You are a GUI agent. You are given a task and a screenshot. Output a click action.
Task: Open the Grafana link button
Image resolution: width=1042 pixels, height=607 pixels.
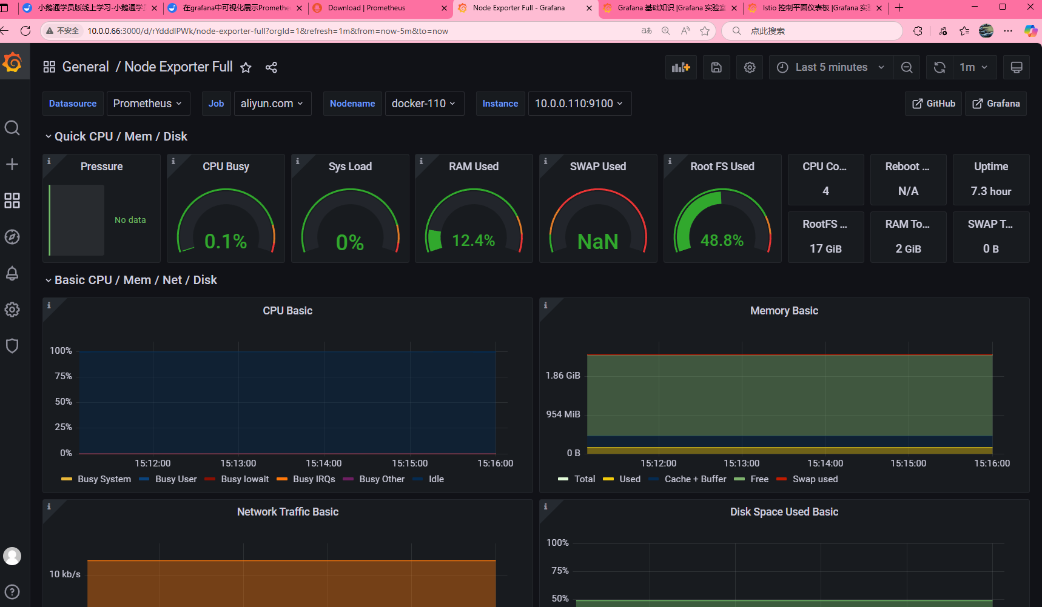click(x=996, y=104)
